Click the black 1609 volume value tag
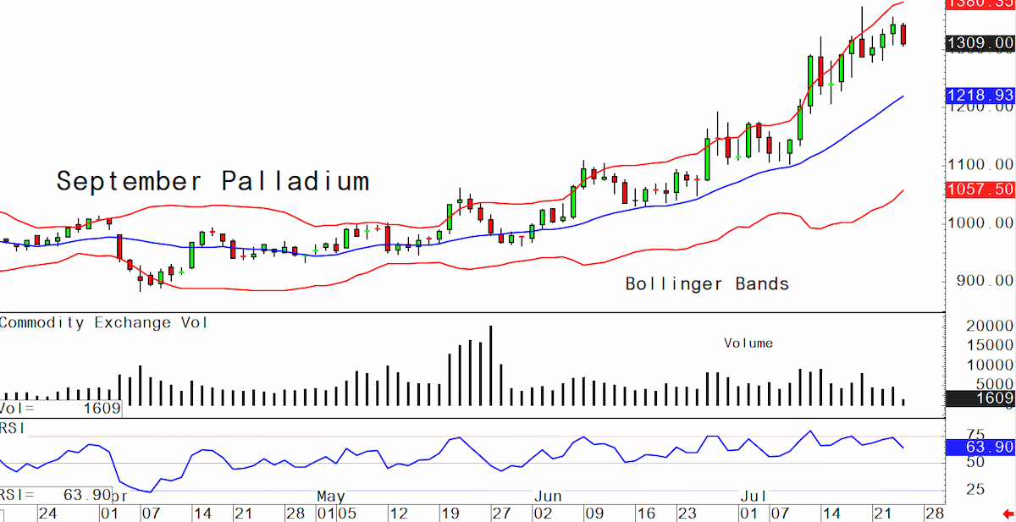This screenshot has height=522, width=1016. [980, 398]
